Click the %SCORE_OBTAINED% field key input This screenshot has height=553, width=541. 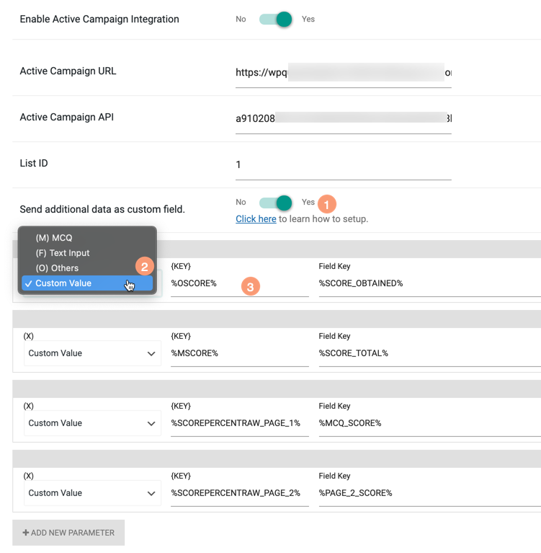pyautogui.click(x=429, y=283)
